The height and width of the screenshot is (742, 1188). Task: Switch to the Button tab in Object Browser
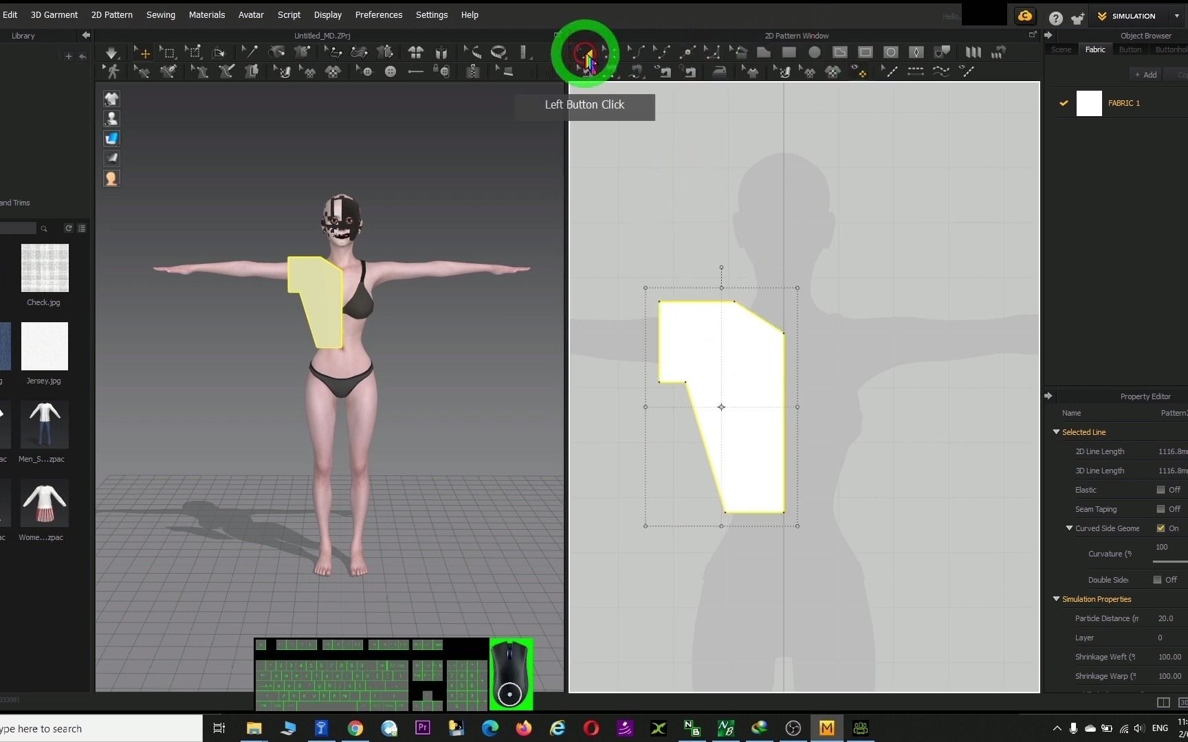pos(1130,49)
